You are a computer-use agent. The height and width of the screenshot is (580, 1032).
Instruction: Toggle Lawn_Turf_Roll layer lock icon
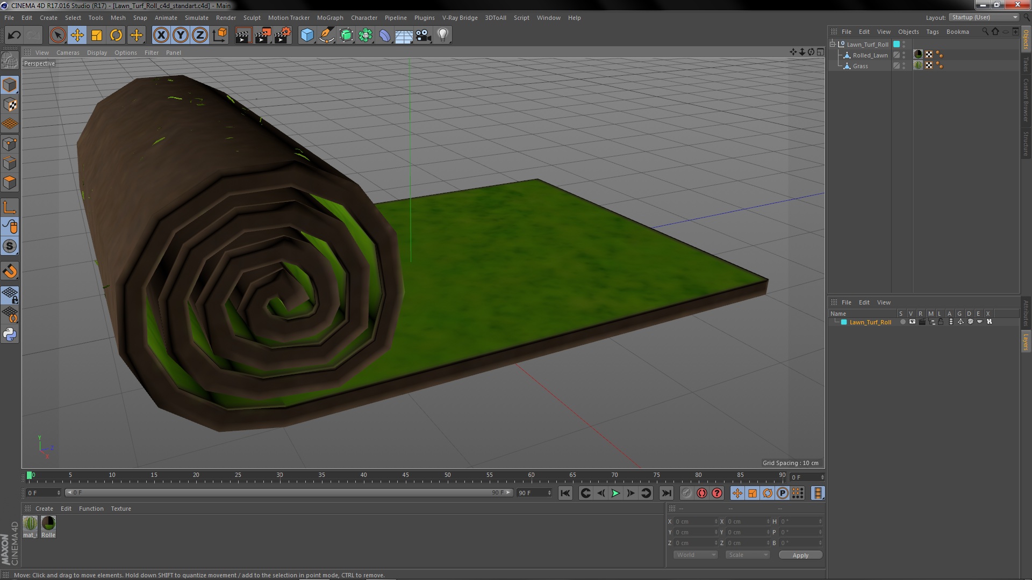click(x=941, y=322)
